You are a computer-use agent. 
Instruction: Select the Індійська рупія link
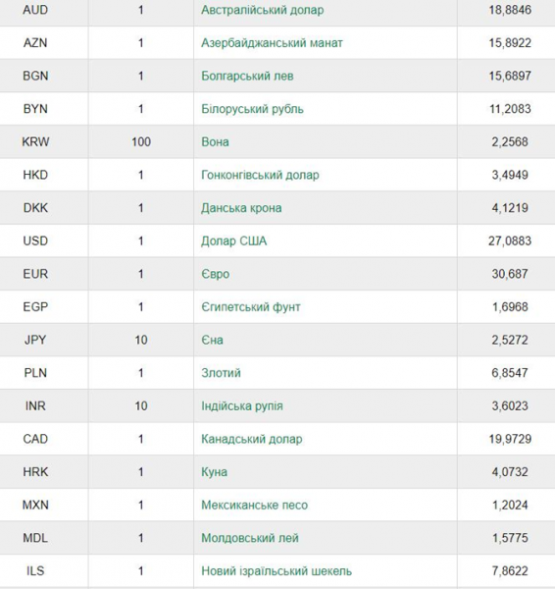[242, 406]
